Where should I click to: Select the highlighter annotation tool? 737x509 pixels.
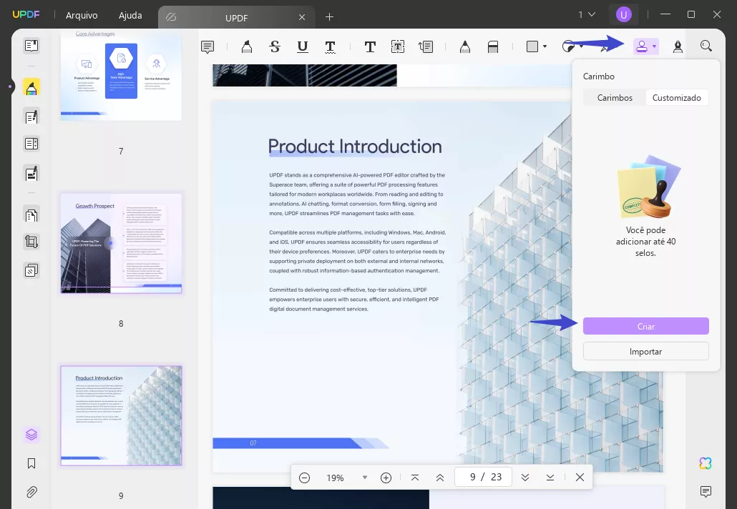tap(247, 46)
